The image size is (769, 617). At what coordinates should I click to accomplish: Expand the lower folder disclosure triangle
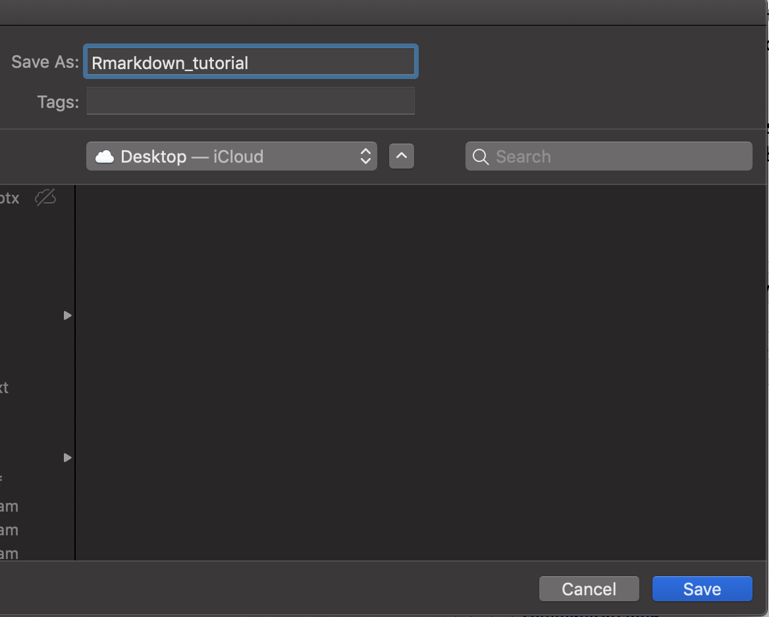pos(67,458)
